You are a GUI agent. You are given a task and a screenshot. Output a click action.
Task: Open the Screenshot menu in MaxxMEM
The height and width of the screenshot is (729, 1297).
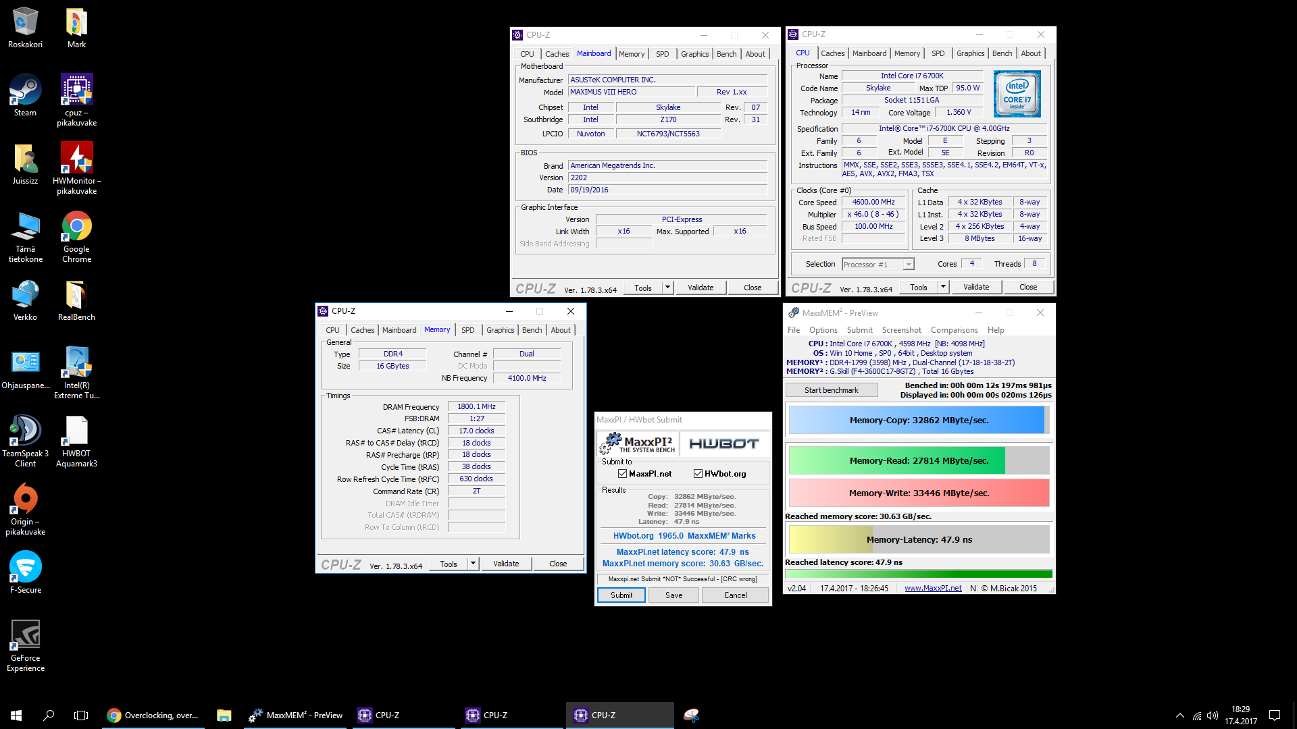click(901, 330)
